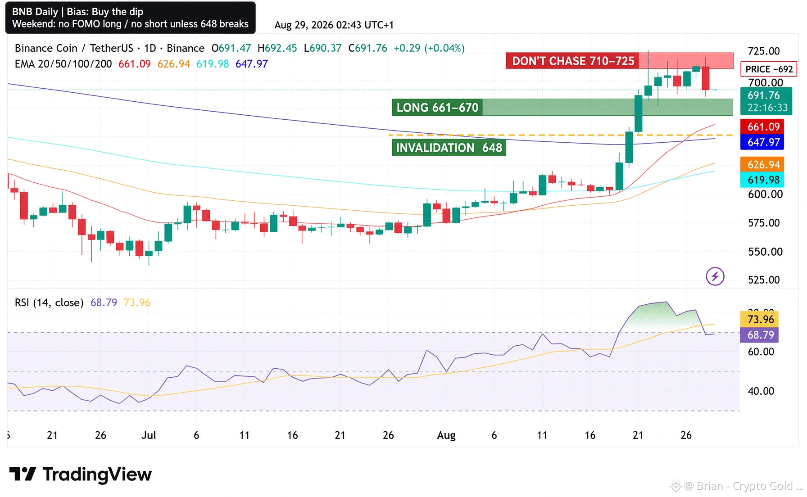This screenshot has height=497, width=807.
Task: Click the TradingView logo mark
Action: point(23,474)
